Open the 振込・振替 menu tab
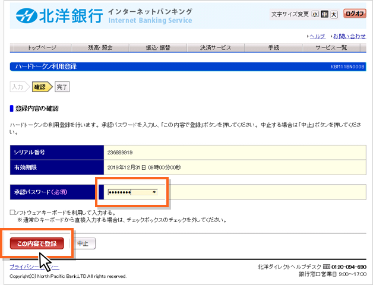This screenshot has height=285, width=373. click(158, 47)
